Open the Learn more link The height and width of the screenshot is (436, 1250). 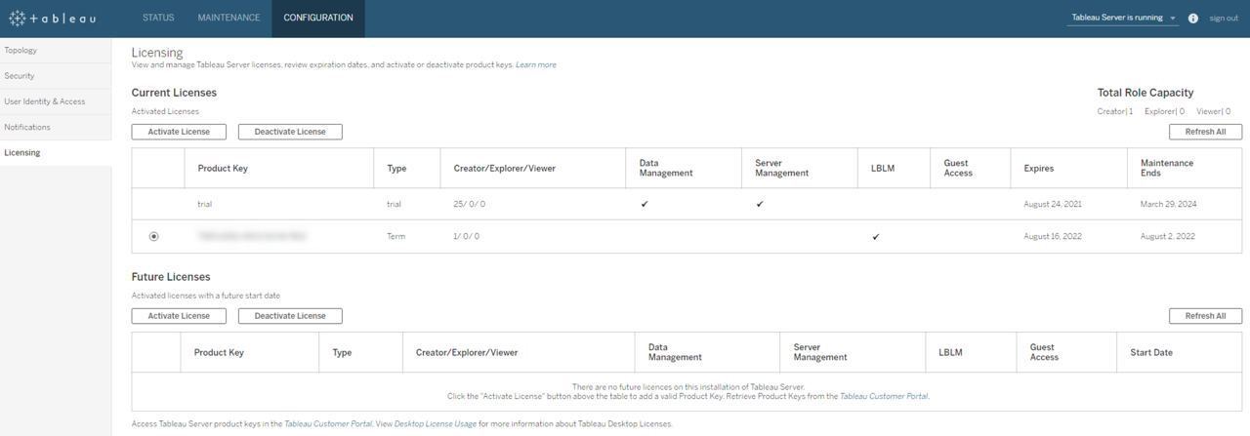point(536,65)
